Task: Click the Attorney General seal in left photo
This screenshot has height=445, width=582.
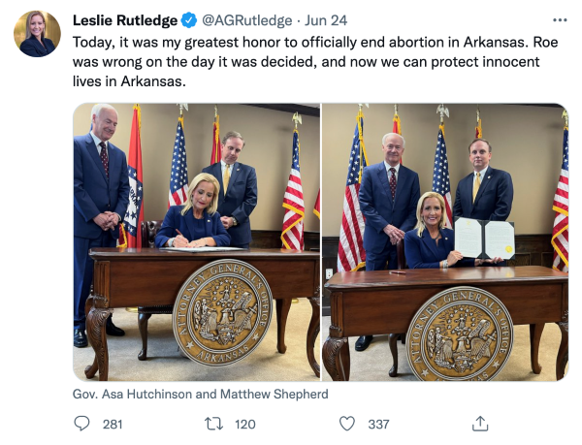Action: click(223, 312)
